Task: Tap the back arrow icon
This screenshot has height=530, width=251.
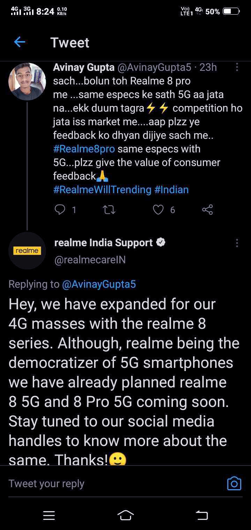Action: point(19,42)
